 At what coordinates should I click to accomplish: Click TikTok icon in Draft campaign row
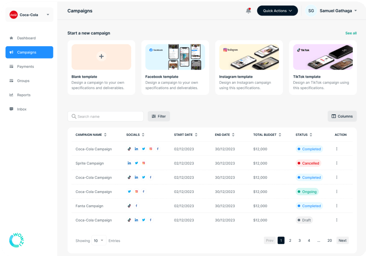point(129,220)
